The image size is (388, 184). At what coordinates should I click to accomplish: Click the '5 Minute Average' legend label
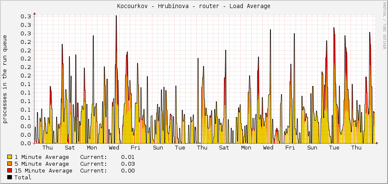click(x=42, y=164)
